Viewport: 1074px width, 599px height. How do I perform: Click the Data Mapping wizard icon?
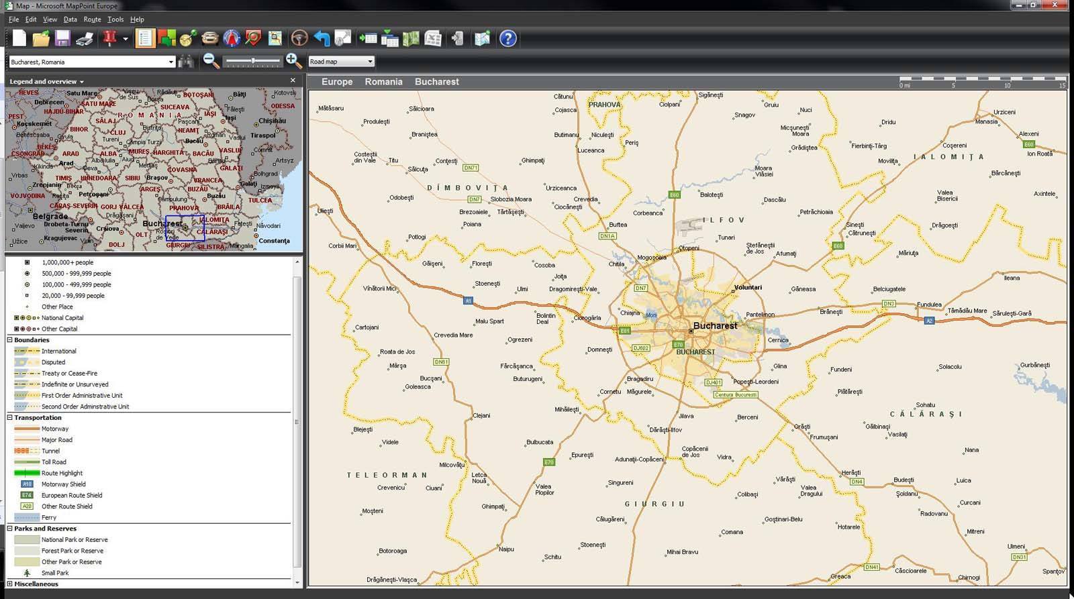pos(389,38)
